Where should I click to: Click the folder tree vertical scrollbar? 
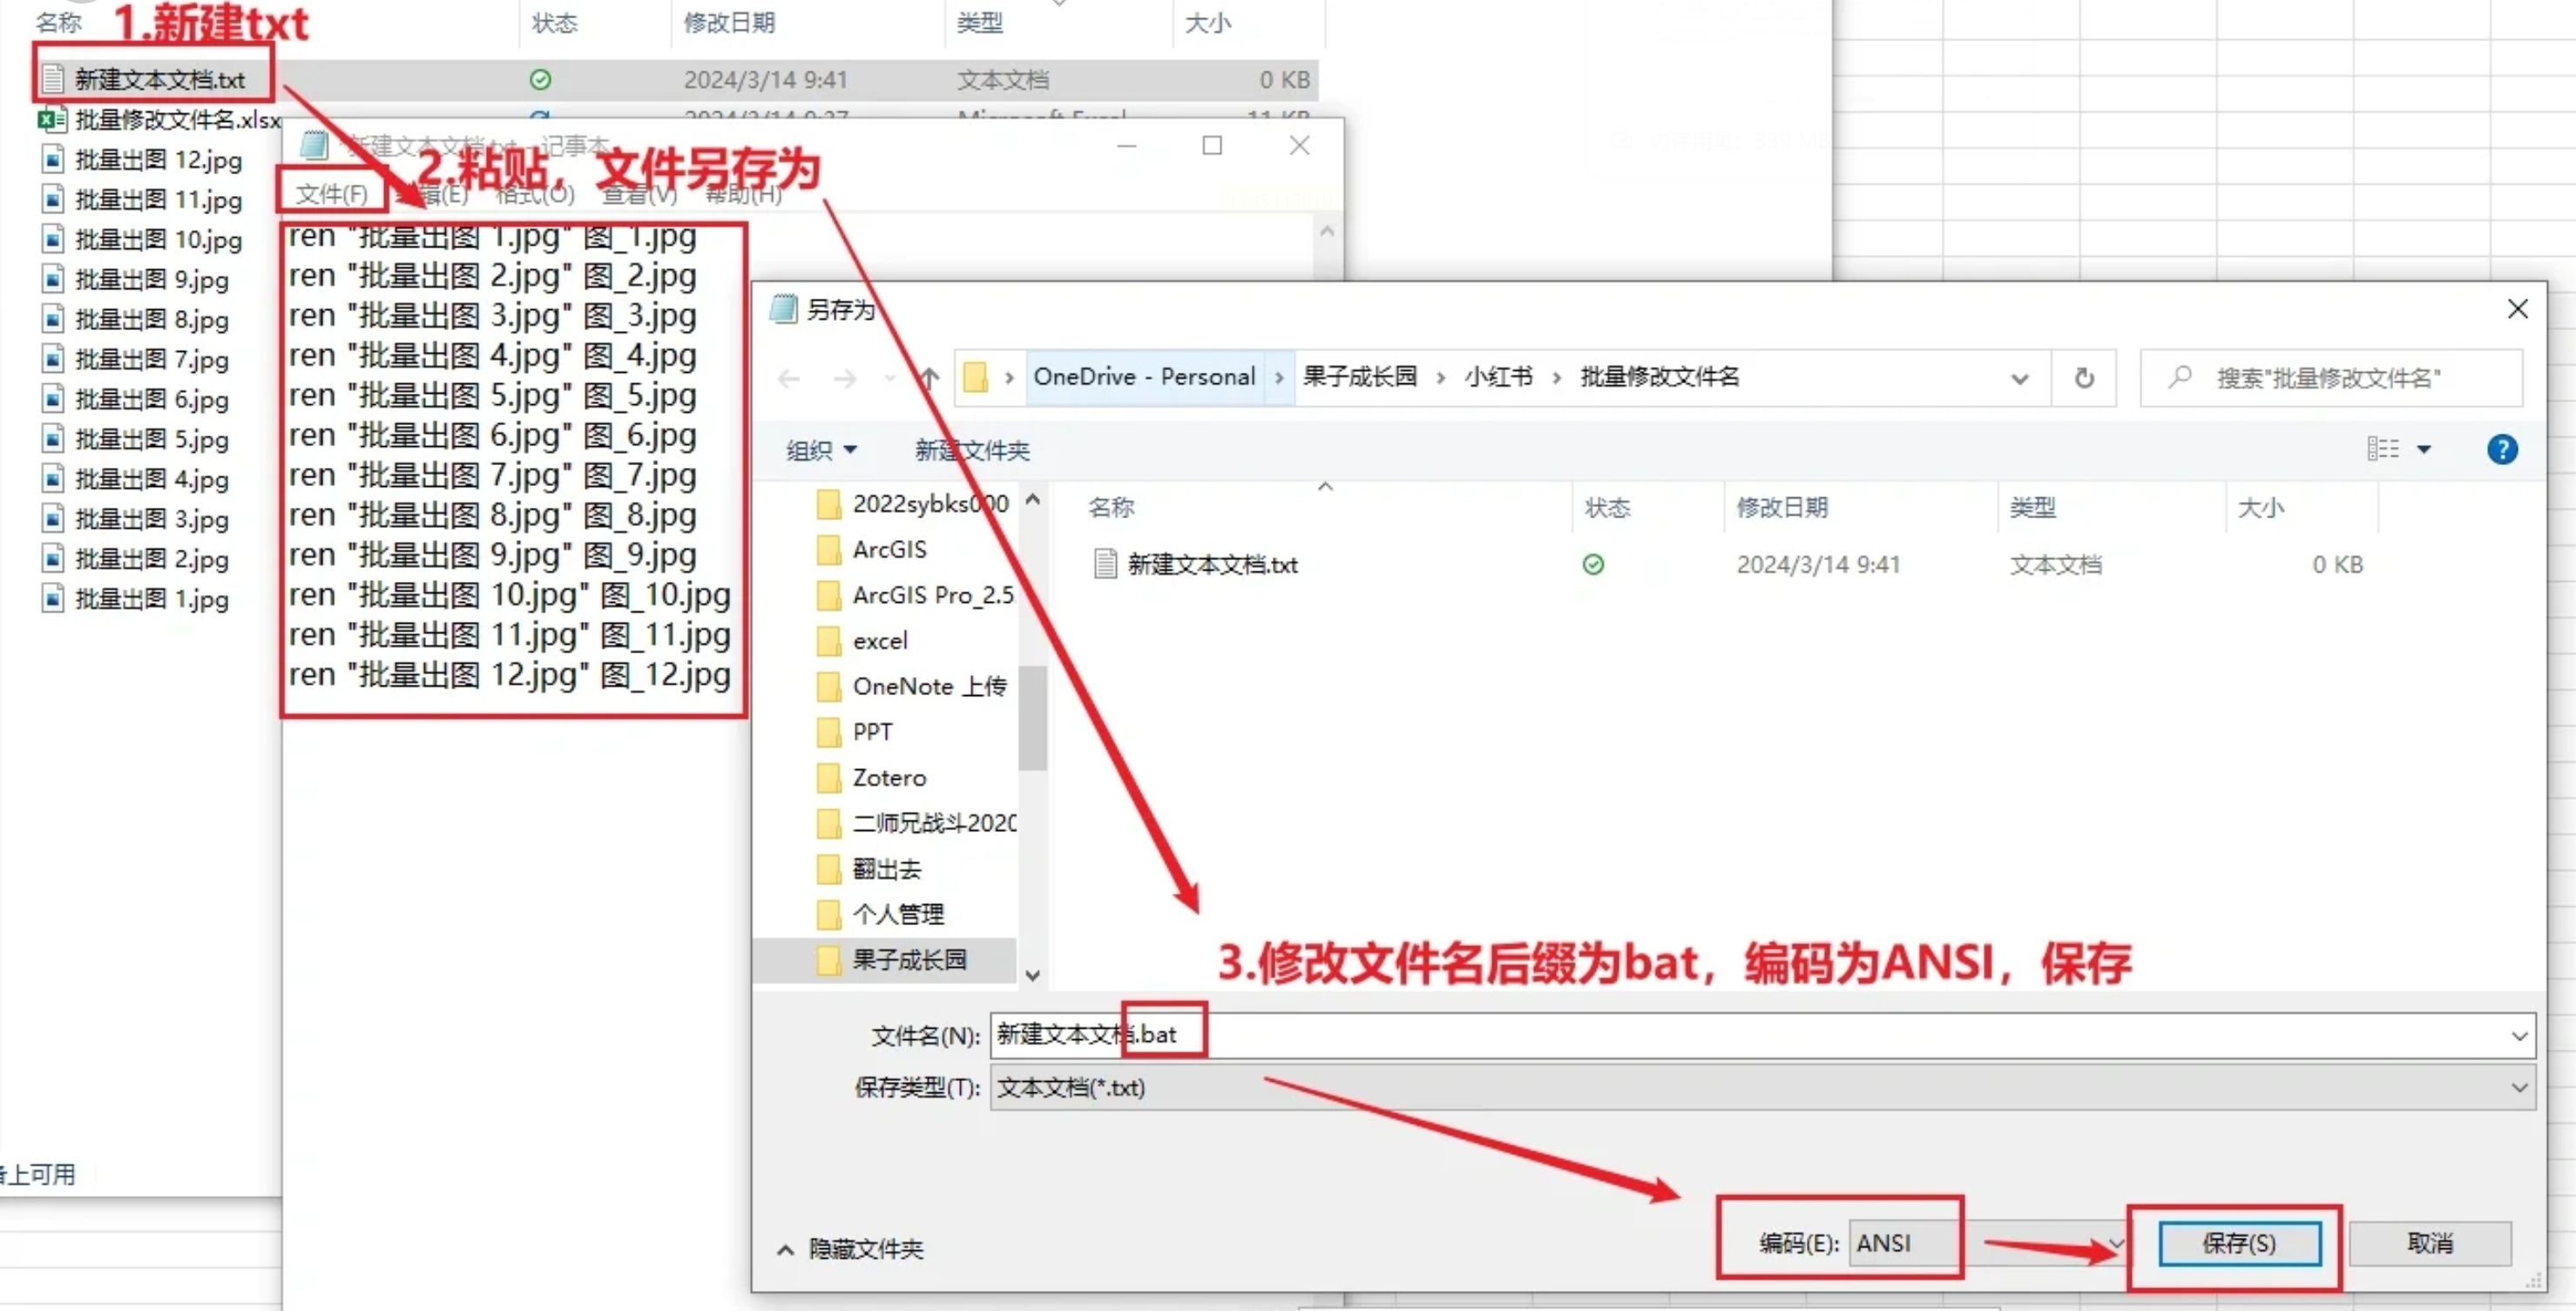[1032, 718]
